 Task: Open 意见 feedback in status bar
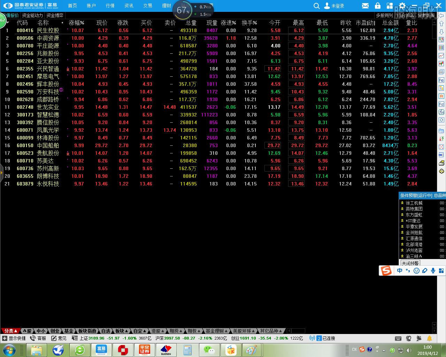coord(59,338)
